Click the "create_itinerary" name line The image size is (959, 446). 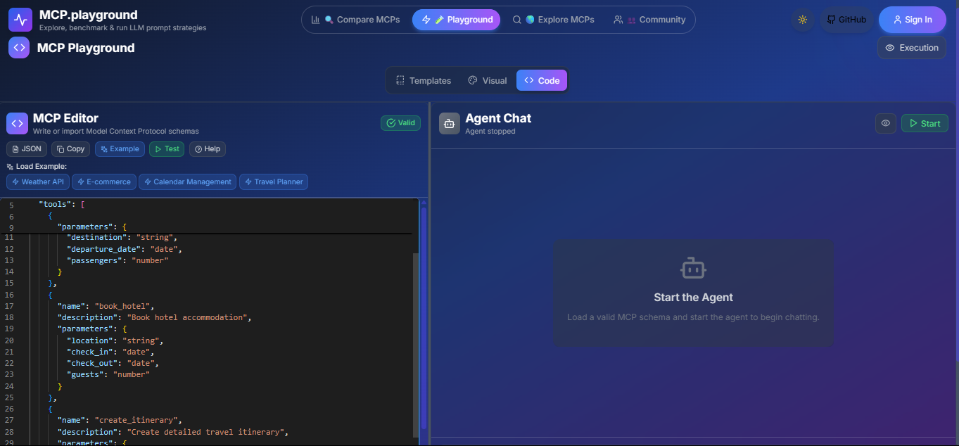(120, 420)
